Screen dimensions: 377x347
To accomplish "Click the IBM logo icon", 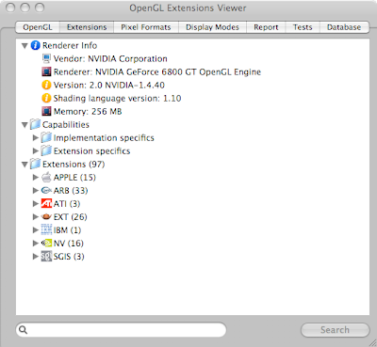I will 46,229.
